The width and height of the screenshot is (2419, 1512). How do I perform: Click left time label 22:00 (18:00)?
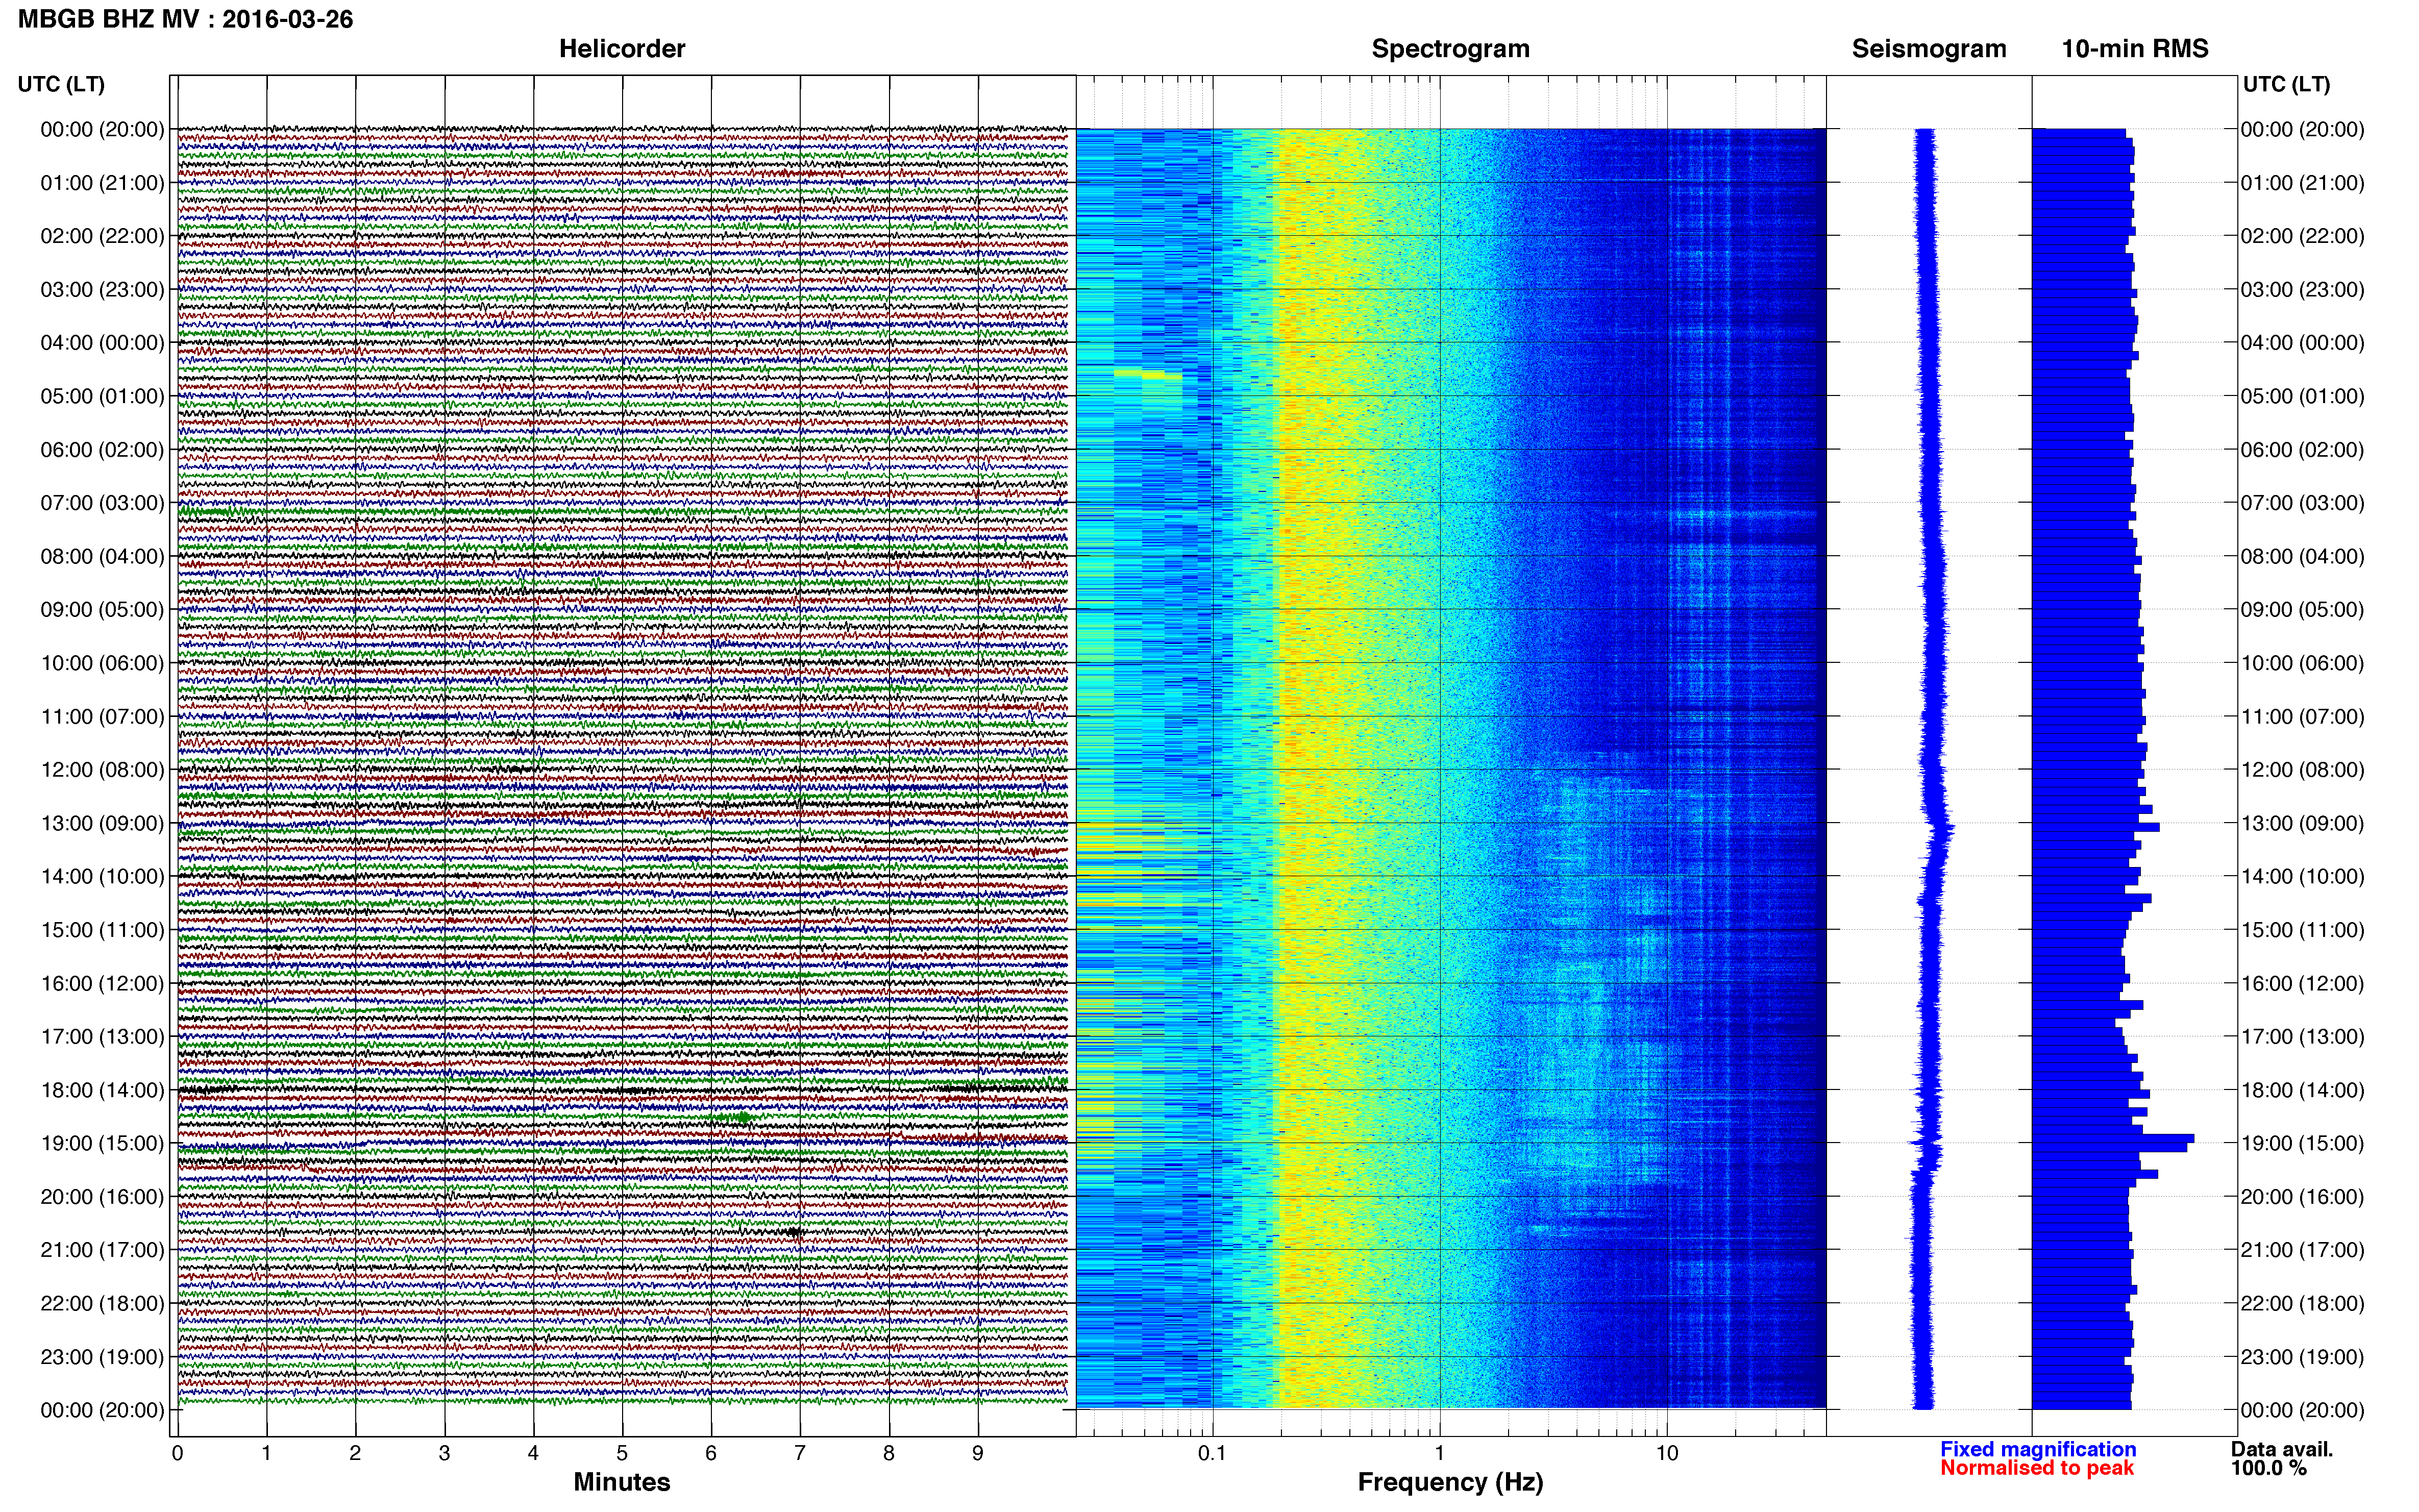pos(102,1304)
